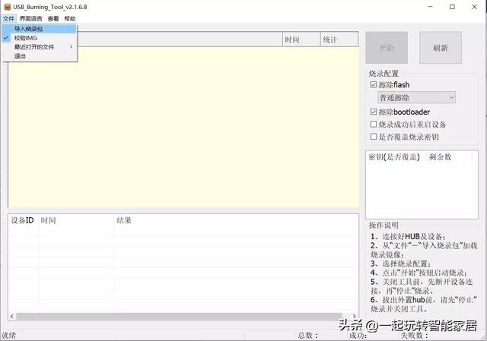Click the 操作说明 label
This screenshot has height=341, width=487.
[x=384, y=225]
